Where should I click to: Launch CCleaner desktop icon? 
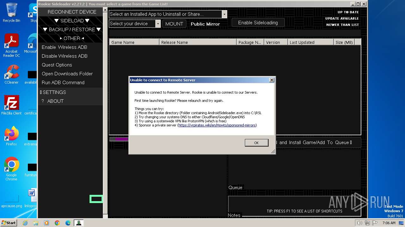(11, 74)
